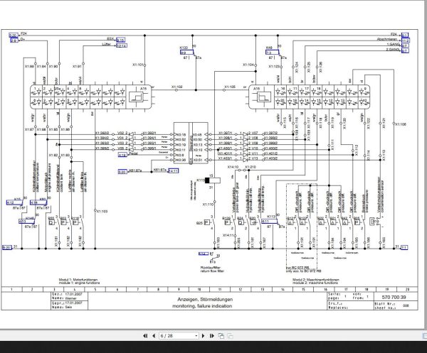Open the K146 relay cross-reference box
The height and width of the screenshot is (353, 427).
(x=26, y=222)
